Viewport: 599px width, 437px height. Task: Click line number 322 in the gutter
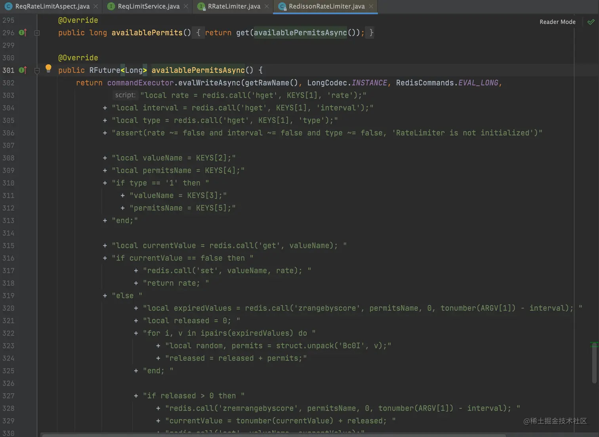click(8, 333)
